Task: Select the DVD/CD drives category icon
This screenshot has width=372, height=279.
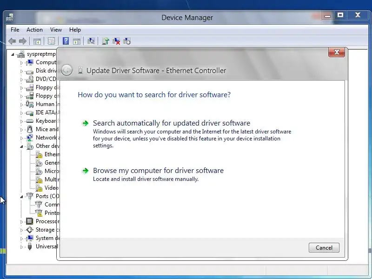Action: [30, 79]
